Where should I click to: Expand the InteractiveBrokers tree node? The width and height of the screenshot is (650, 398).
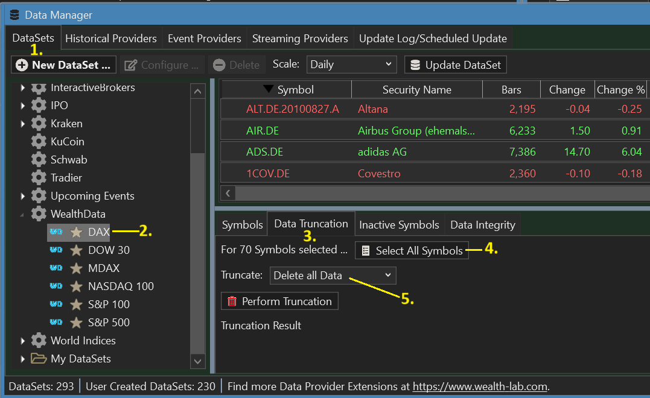point(23,88)
